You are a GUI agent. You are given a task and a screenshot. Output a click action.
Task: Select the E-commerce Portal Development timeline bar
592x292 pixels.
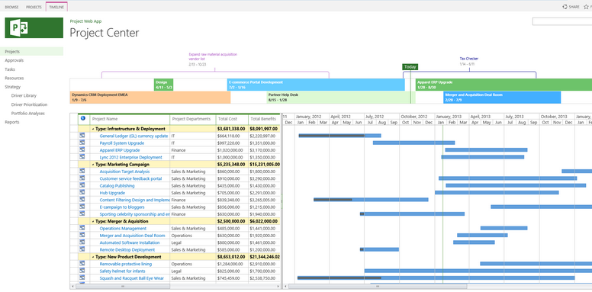click(x=316, y=85)
